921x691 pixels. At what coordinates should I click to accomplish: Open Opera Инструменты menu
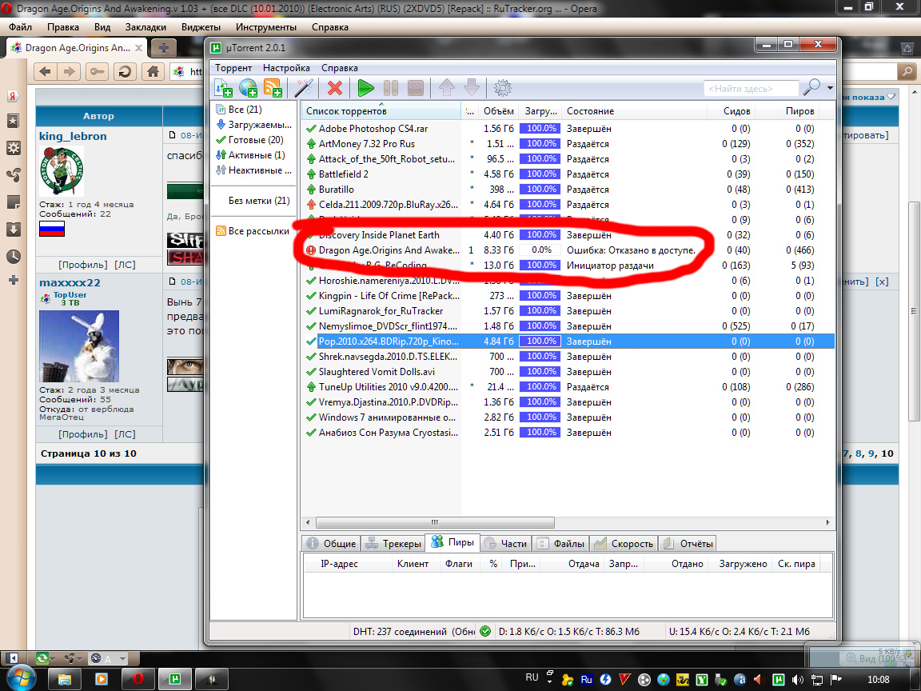click(266, 27)
